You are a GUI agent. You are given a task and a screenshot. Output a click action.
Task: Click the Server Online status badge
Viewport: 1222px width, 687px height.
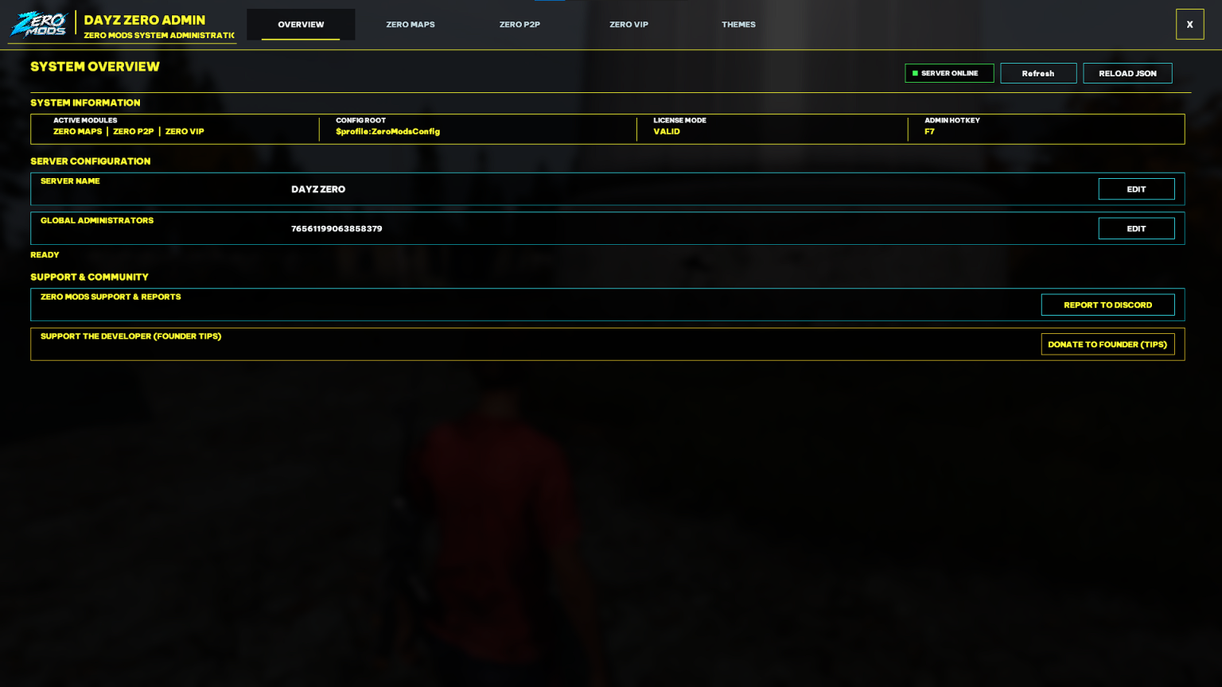point(949,73)
